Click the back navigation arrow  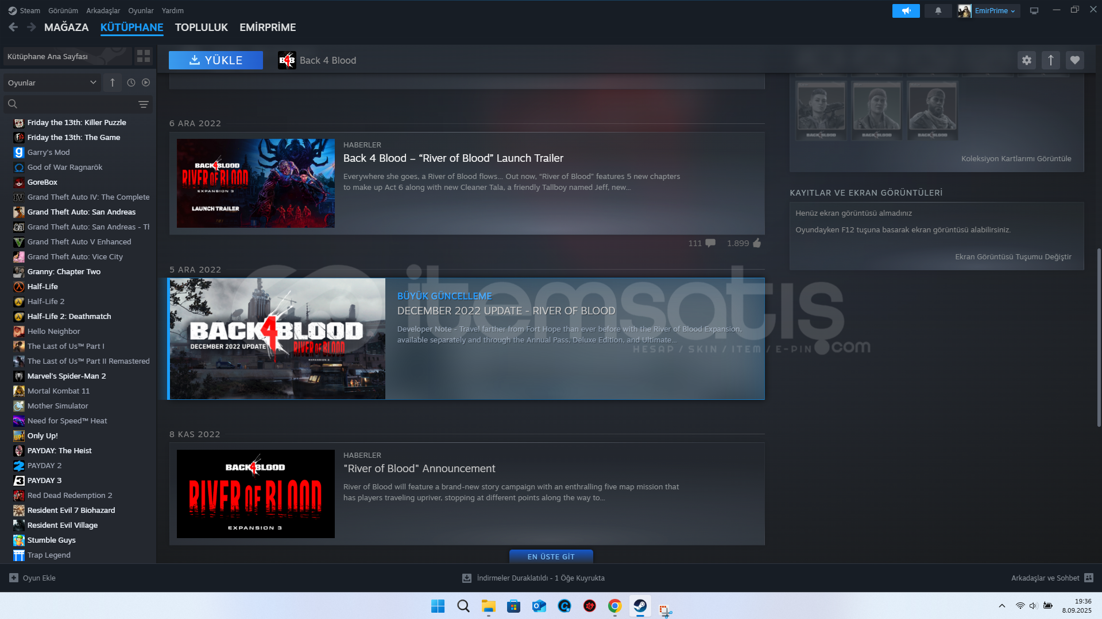pyautogui.click(x=13, y=27)
